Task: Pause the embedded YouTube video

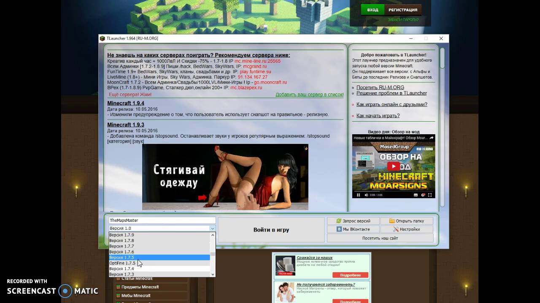Action: pyautogui.click(x=359, y=195)
